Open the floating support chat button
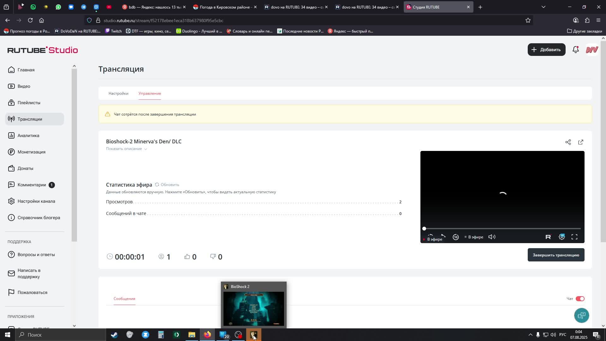The image size is (606, 341). click(x=581, y=315)
